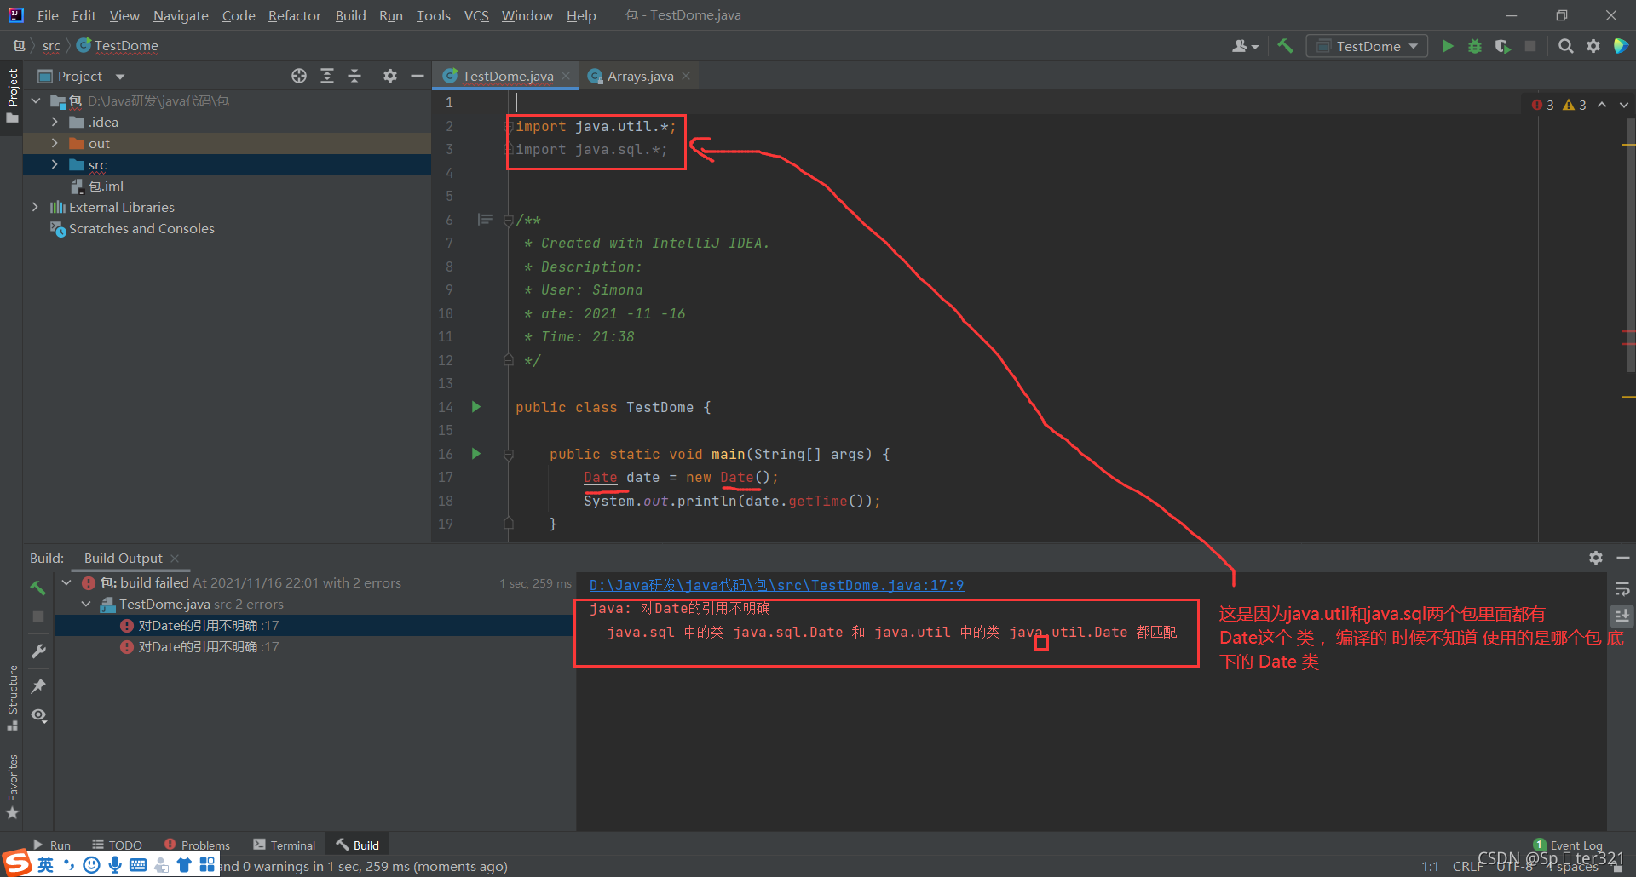
Task: Click the doc comment render gutter icon
Action: (485, 220)
